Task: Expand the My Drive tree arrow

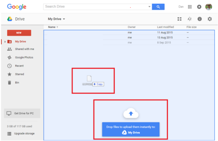Action: pos(5,42)
